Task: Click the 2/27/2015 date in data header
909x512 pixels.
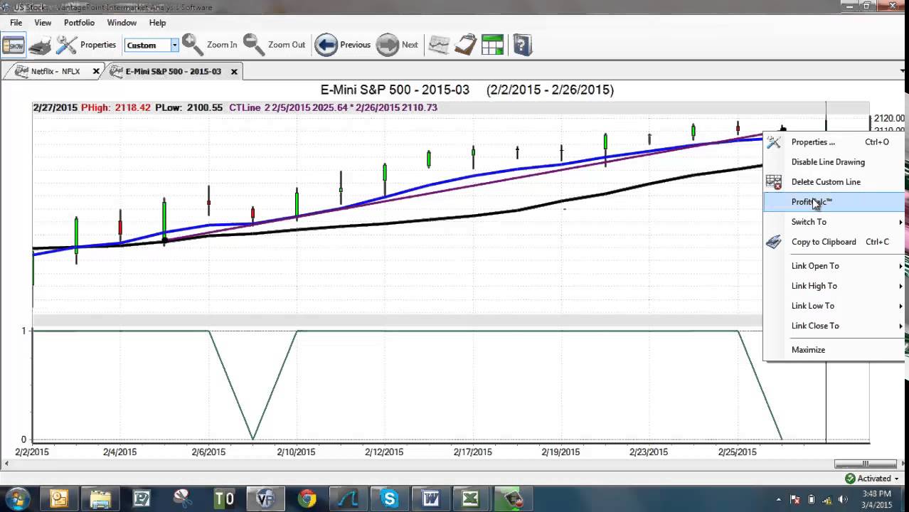Action: [55, 107]
